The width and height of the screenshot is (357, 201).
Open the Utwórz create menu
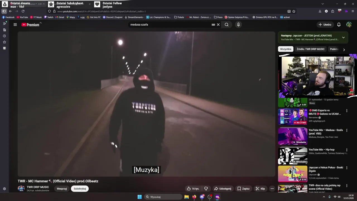[x=325, y=25]
